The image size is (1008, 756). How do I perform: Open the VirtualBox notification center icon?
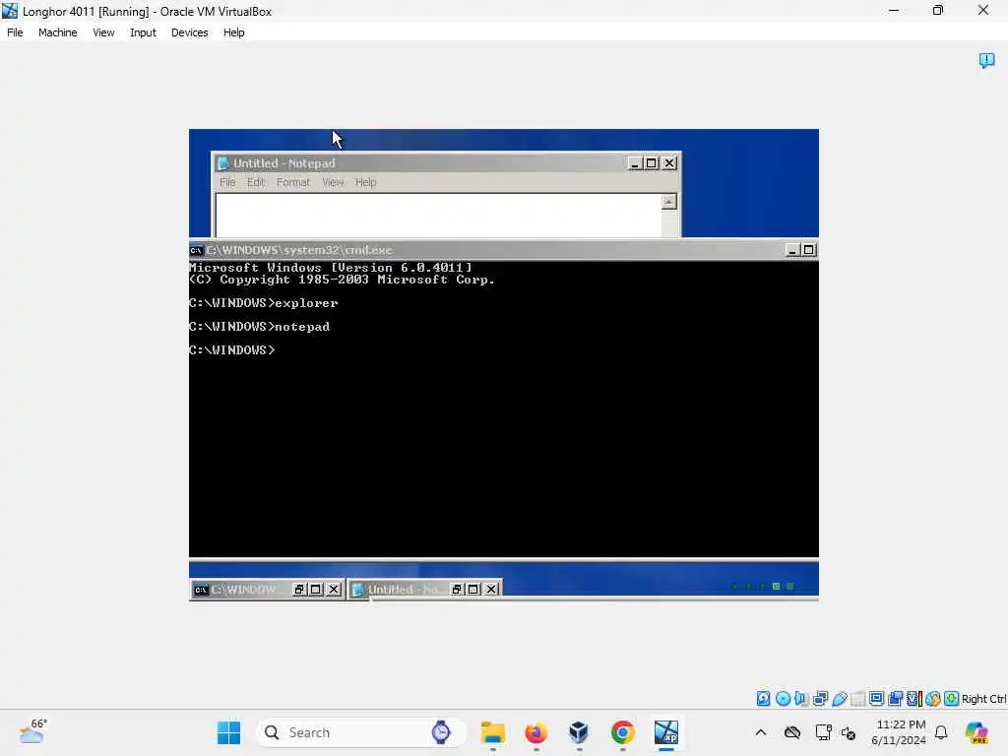986,60
